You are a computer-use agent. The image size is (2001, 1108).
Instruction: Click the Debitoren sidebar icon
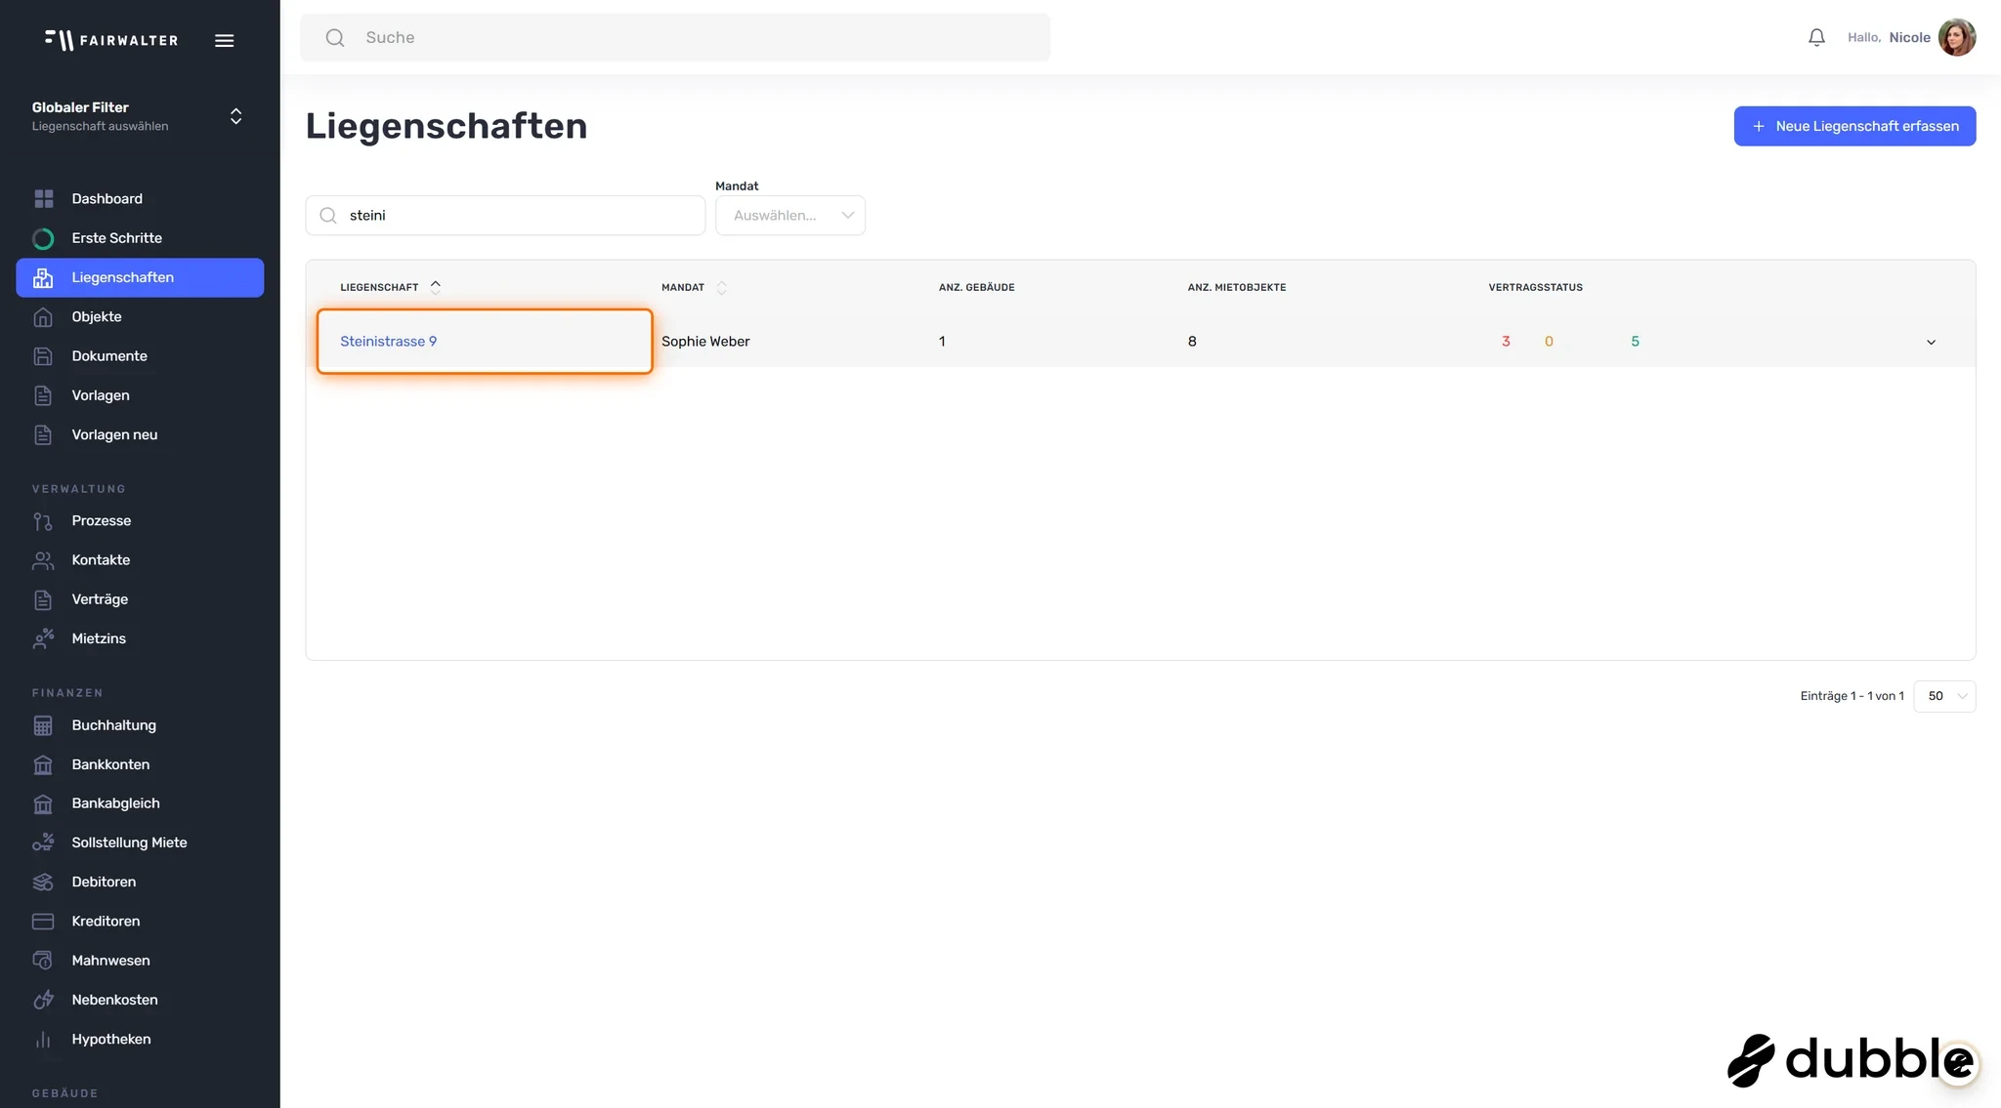point(43,882)
